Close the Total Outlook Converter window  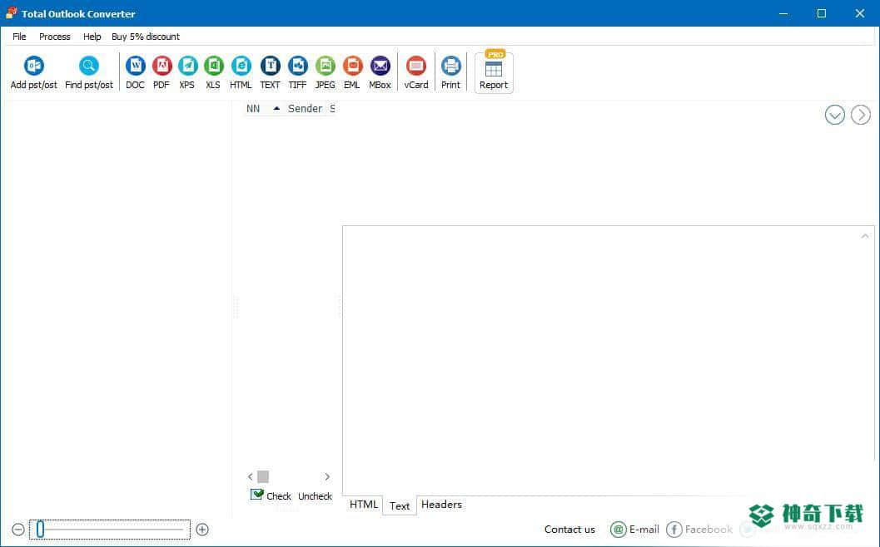coord(860,13)
